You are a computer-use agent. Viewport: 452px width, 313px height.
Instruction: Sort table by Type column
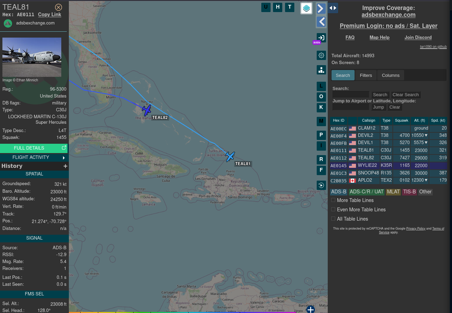386,121
